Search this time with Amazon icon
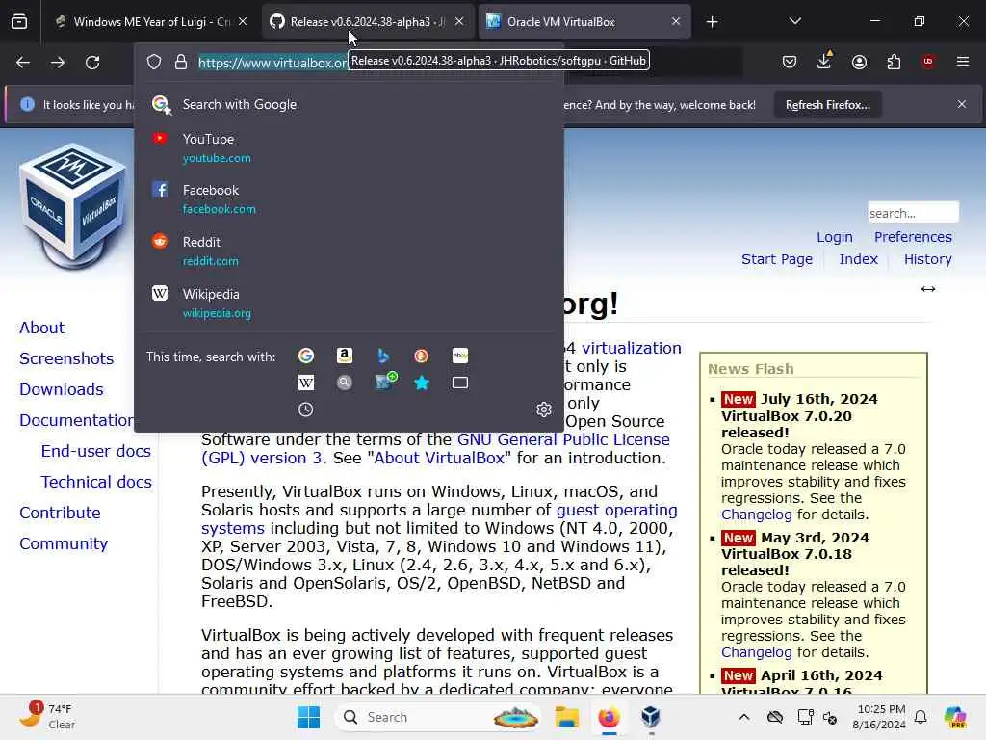 click(345, 357)
